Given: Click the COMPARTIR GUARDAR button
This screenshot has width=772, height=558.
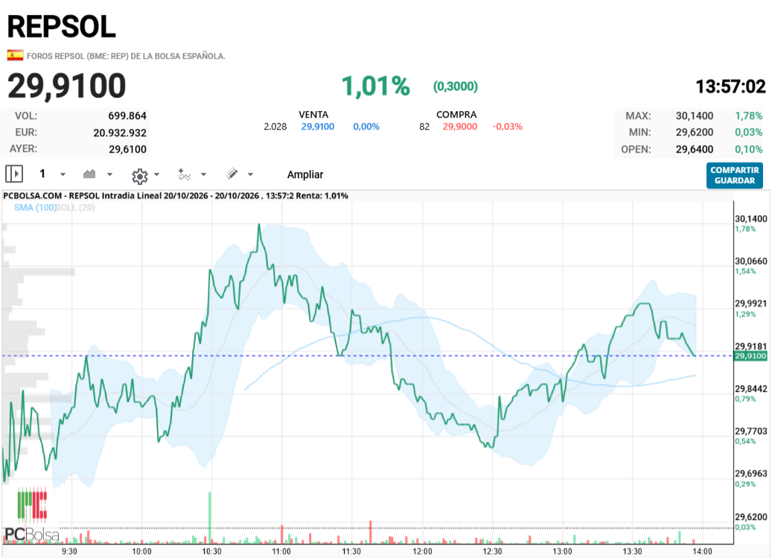Looking at the screenshot, I should 735,175.
